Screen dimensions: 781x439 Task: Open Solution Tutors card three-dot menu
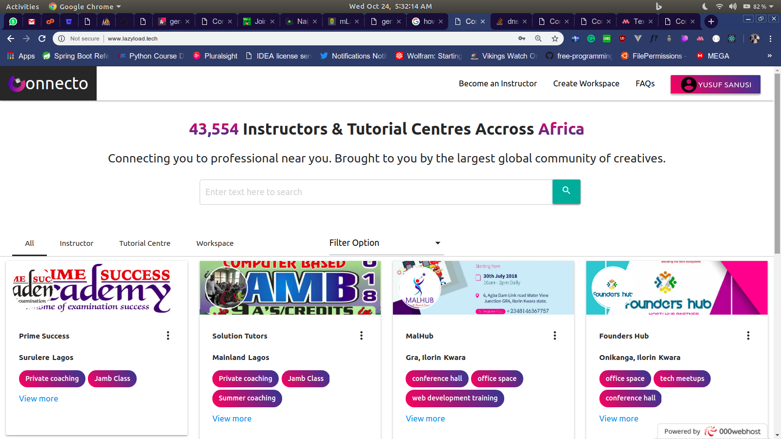(361, 336)
